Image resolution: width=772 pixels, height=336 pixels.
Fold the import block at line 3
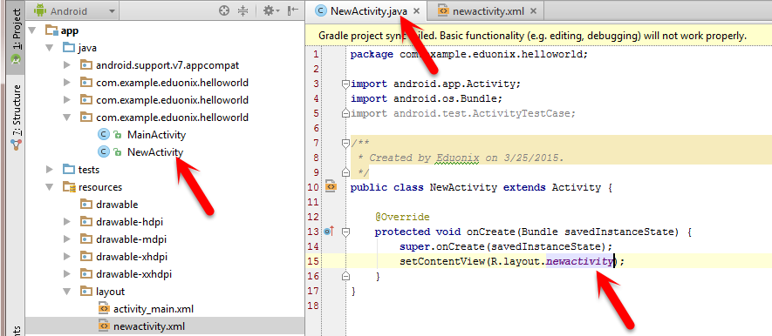pos(345,84)
